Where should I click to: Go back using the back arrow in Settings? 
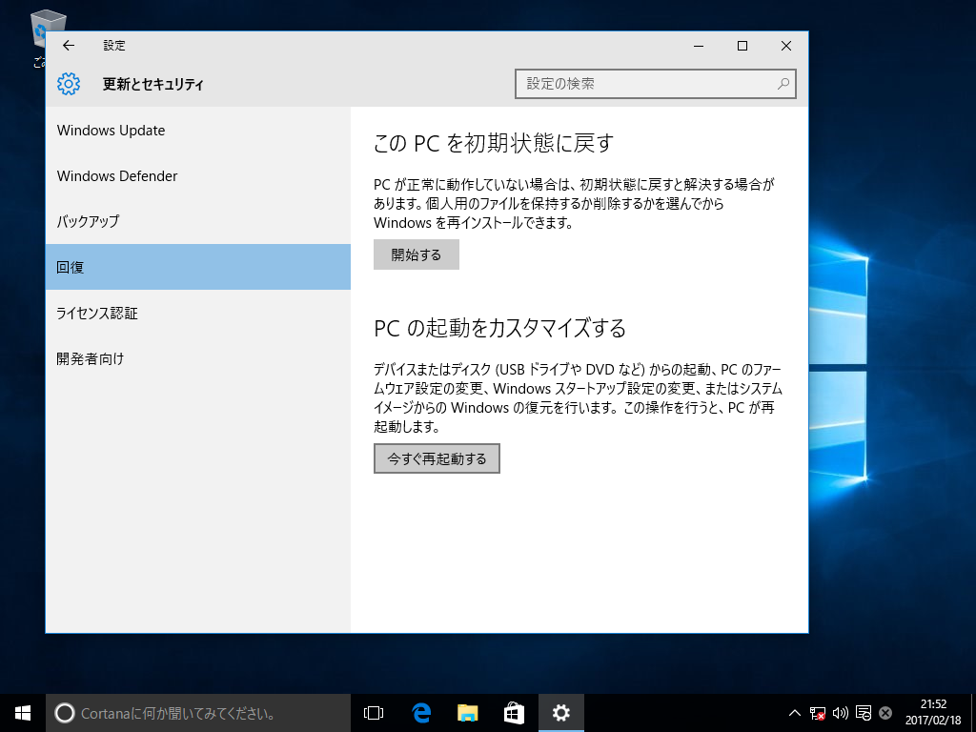click(x=69, y=46)
